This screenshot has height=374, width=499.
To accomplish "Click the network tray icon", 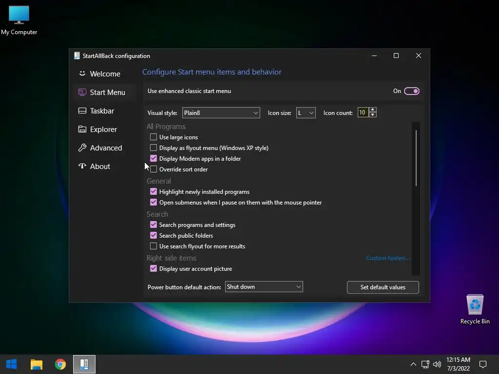I will tap(425, 364).
